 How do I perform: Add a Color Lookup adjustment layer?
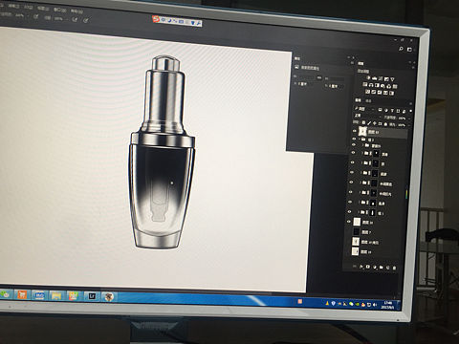click(395, 86)
